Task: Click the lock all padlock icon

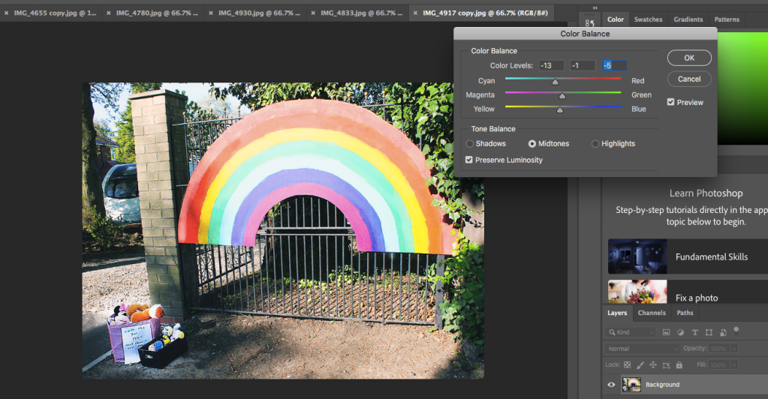Action: [679, 365]
